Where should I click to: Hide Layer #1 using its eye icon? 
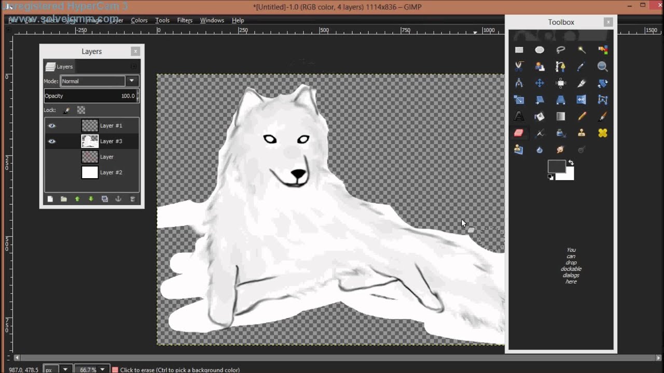tap(51, 125)
